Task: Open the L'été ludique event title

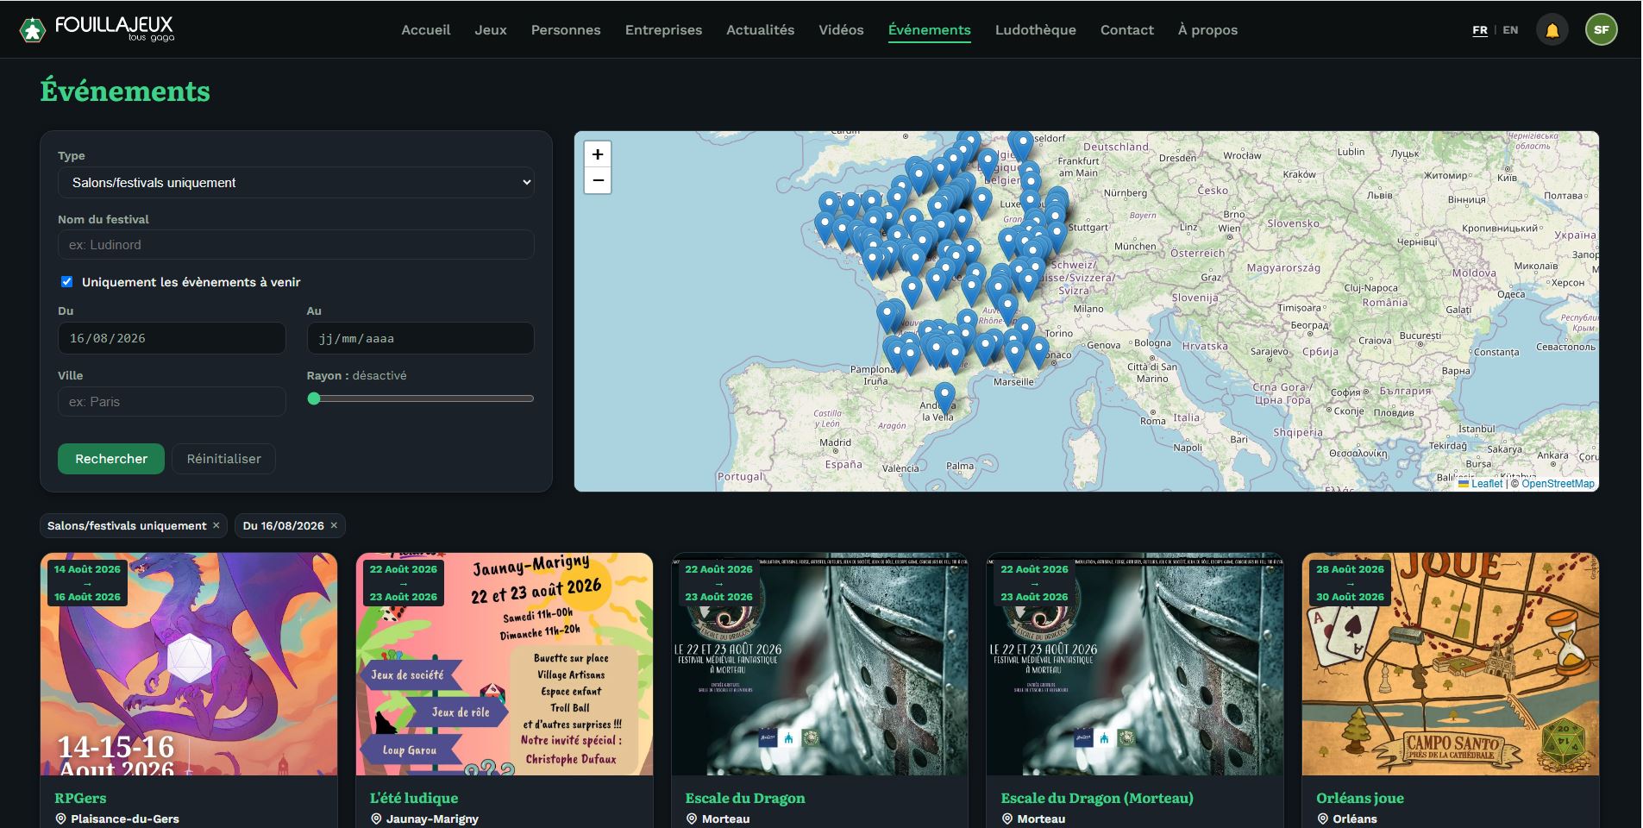Action: [x=414, y=798]
